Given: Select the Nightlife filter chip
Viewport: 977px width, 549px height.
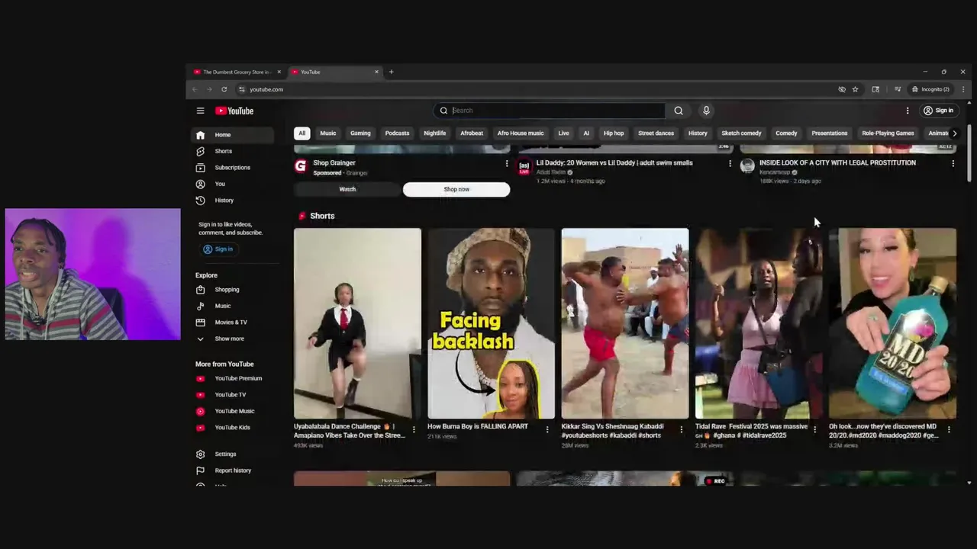Looking at the screenshot, I should coord(434,133).
